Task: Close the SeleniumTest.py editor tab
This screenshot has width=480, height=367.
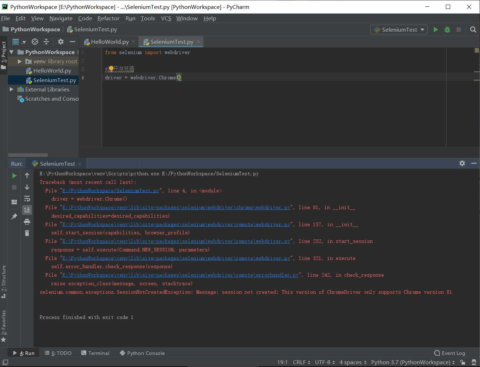Action: click(x=198, y=42)
